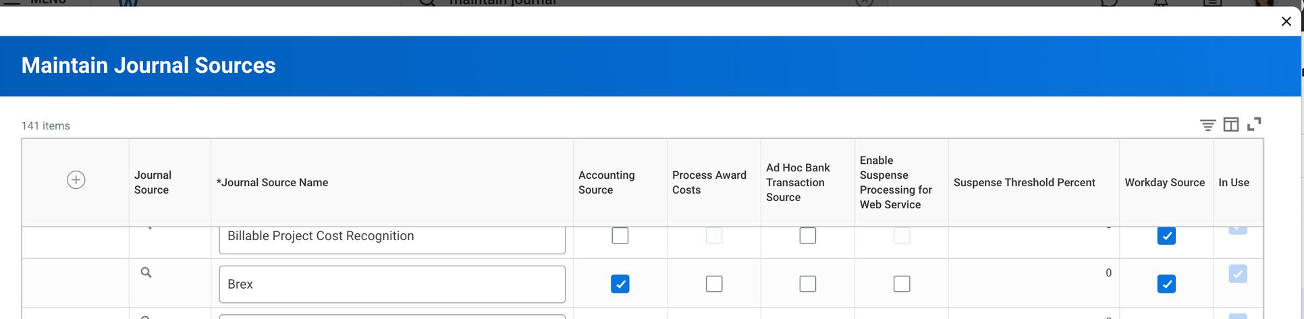The width and height of the screenshot is (1304, 319).
Task: Uncheck Accounting Source for Brex
Action: 620,284
